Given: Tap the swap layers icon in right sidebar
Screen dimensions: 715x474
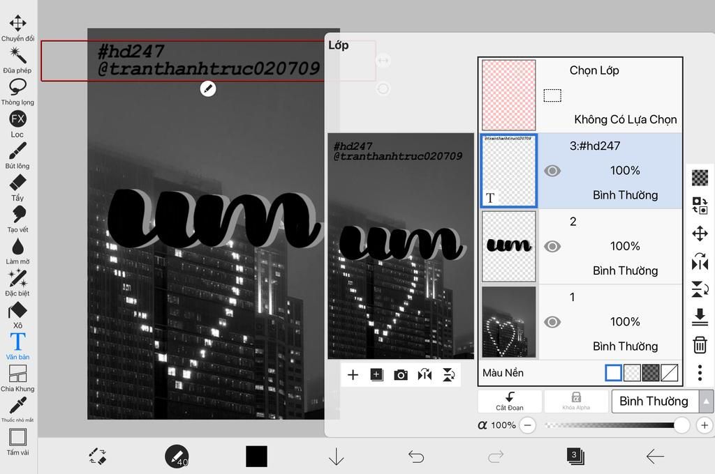Looking at the screenshot, I should (x=700, y=206).
